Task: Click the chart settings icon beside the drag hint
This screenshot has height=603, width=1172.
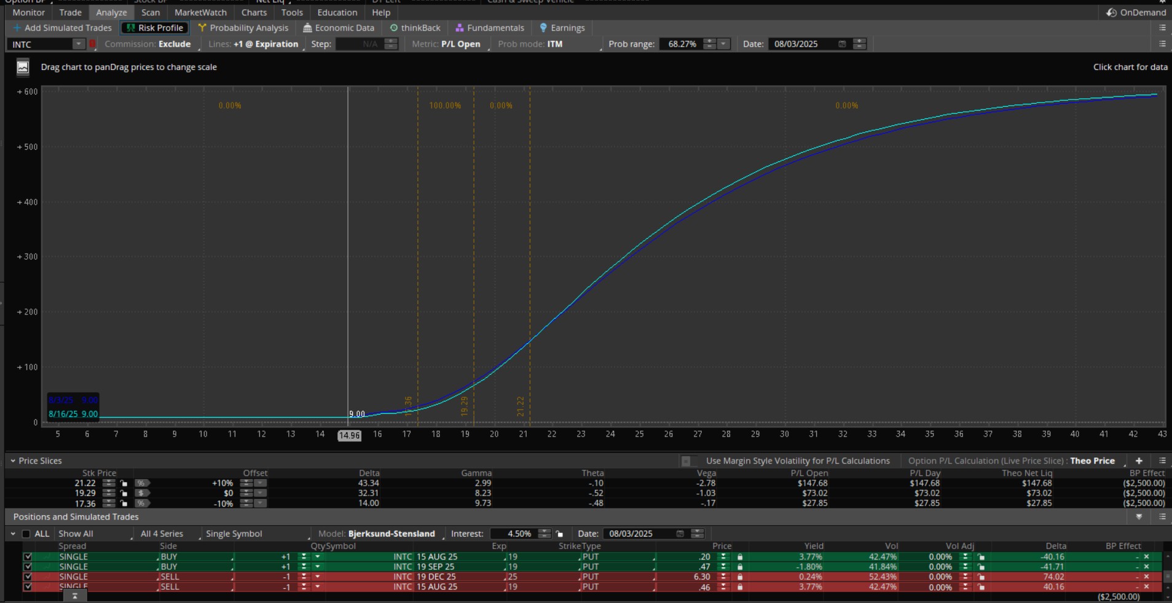Action: point(23,68)
